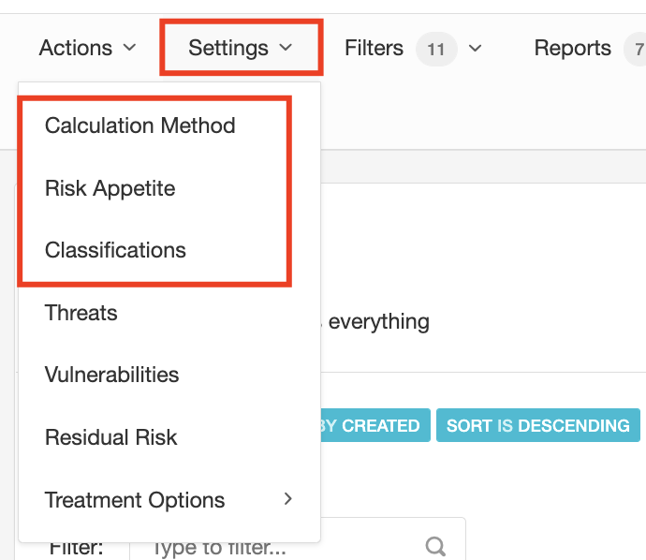Select the Threats menu entry

click(x=81, y=313)
